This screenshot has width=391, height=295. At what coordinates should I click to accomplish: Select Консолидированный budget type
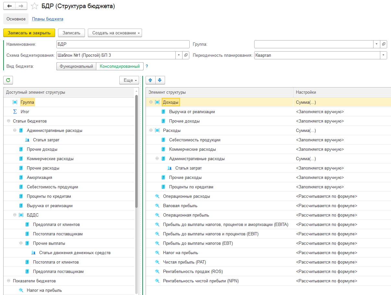(x=120, y=66)
